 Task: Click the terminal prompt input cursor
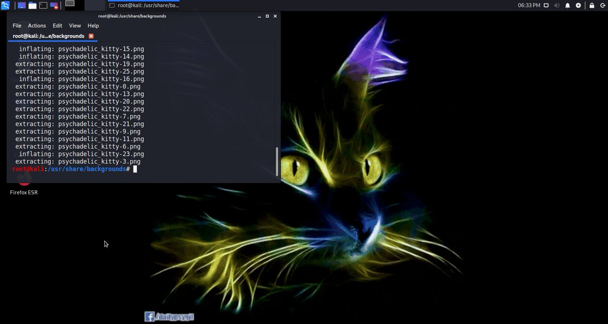pyautogui.click(x=135, y=169)
